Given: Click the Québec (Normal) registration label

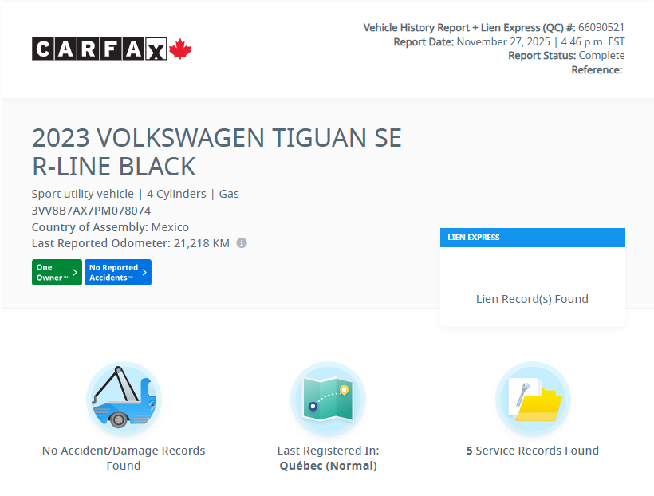Looking at the screenshot, I should point(328,465).
